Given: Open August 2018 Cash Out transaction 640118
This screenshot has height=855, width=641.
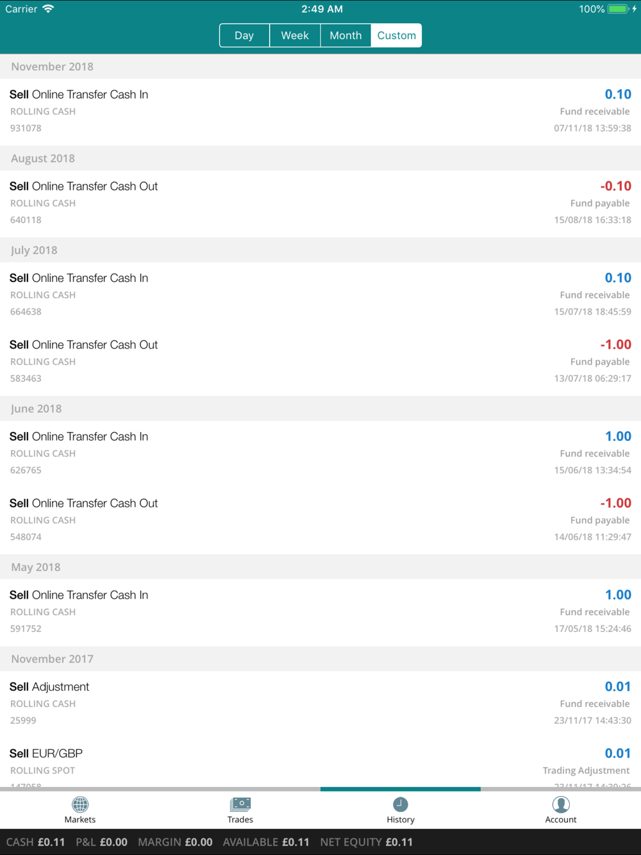Looking at the screenshot, I should tap(320, 203).
